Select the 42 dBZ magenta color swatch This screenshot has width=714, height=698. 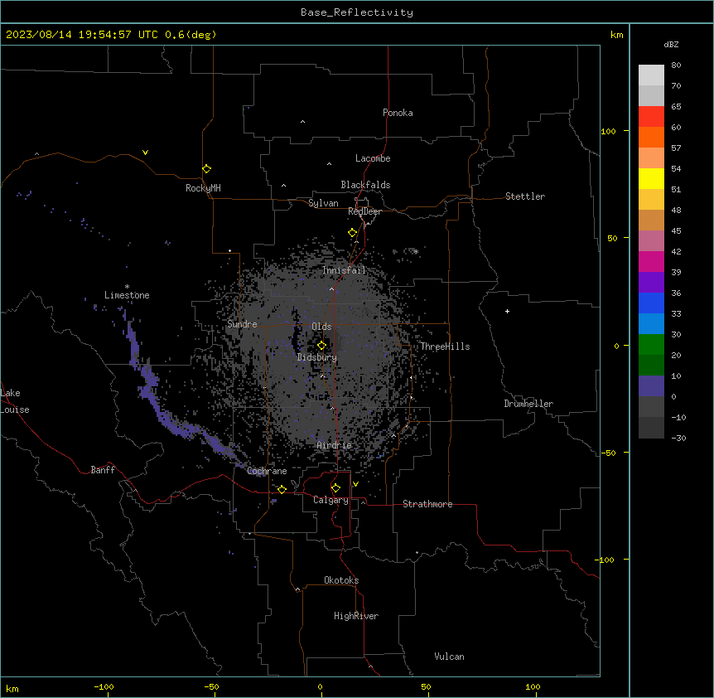click(651, 261)
